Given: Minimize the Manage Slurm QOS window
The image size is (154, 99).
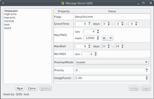Looking at the screenshot, I should pos(138,3).
